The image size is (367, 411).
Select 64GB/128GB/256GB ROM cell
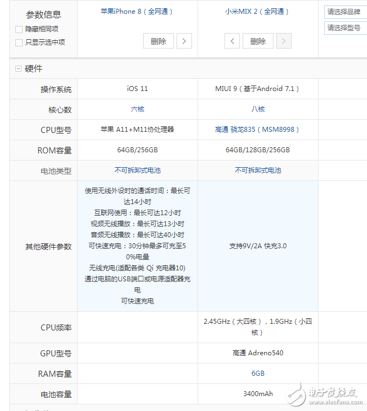tap(258, 150)
